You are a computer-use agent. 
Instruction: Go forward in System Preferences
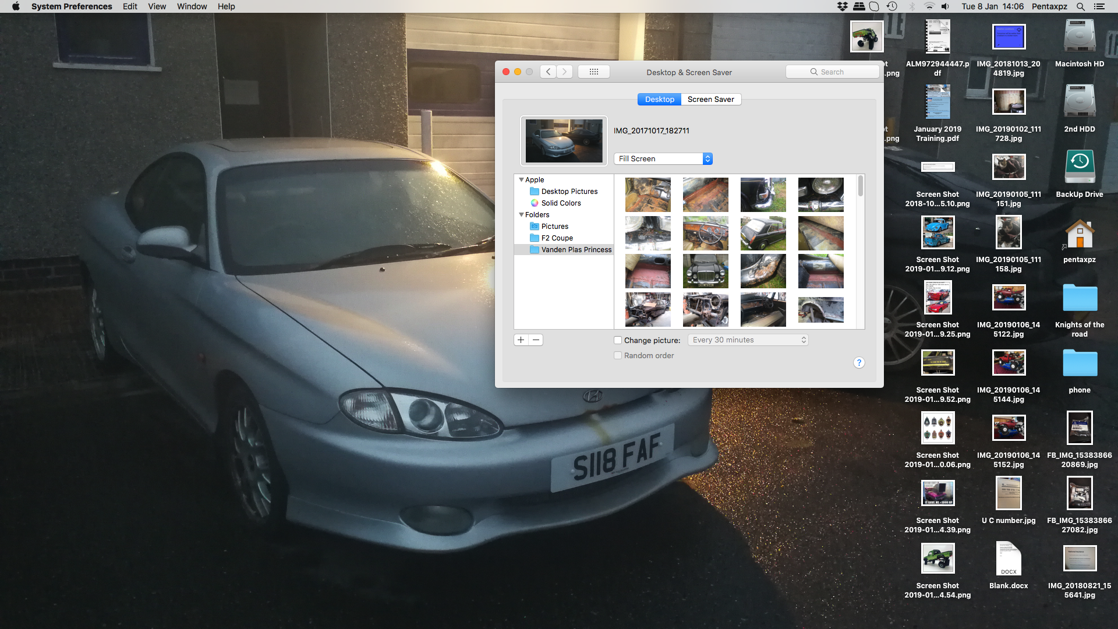click(564, 72)
